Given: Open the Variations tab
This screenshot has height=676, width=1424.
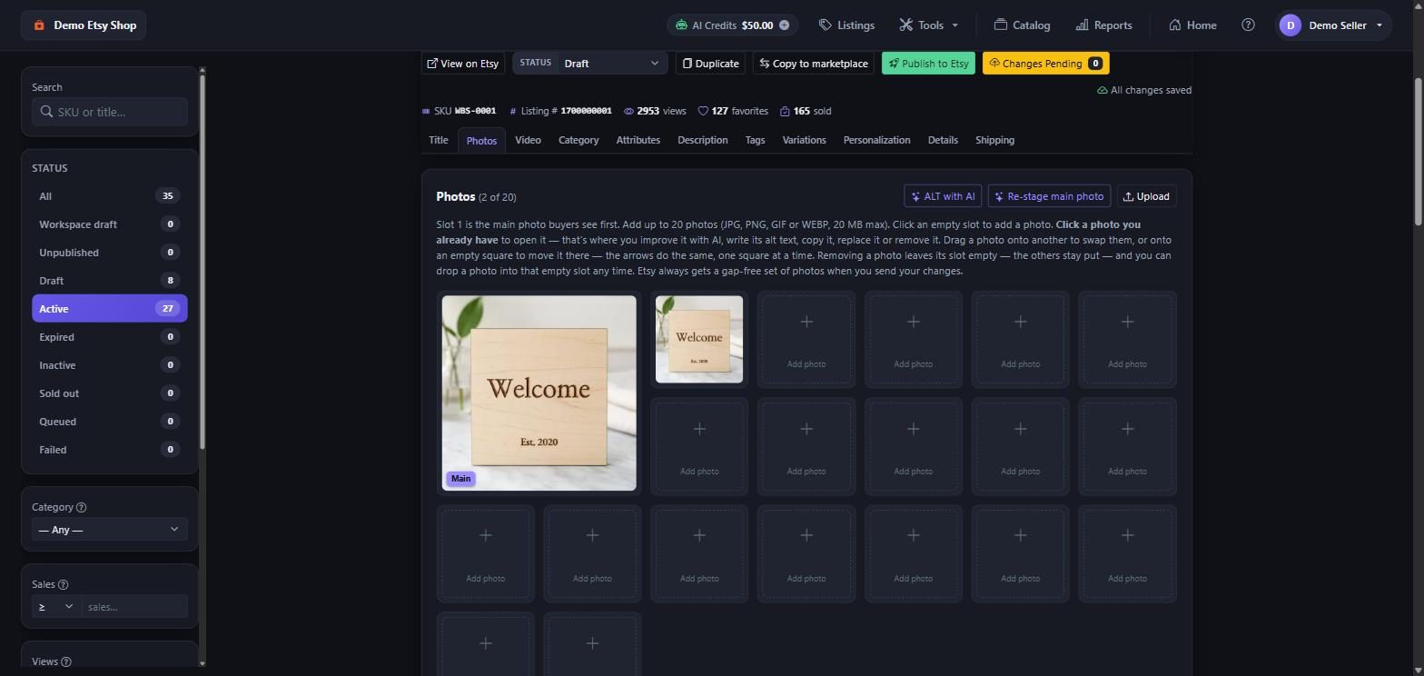Looking at the screenshot, I should pos(804,140).
